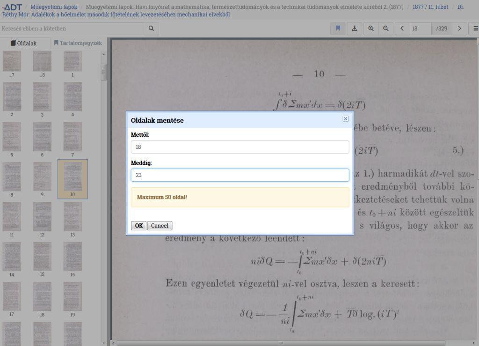Click the thumbnail panel scrollbar handle
Screen dimensions: 479x346
coord(103,72)
